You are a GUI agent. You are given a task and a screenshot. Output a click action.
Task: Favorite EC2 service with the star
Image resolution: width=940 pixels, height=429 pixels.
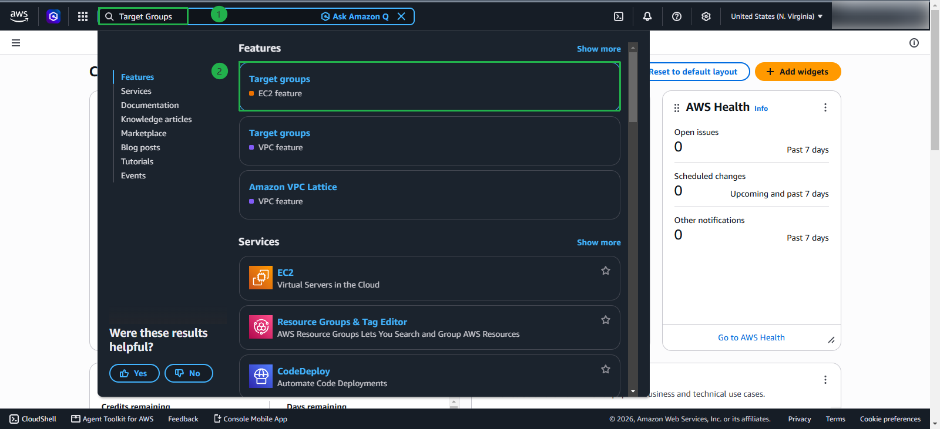tap(606, 271)
